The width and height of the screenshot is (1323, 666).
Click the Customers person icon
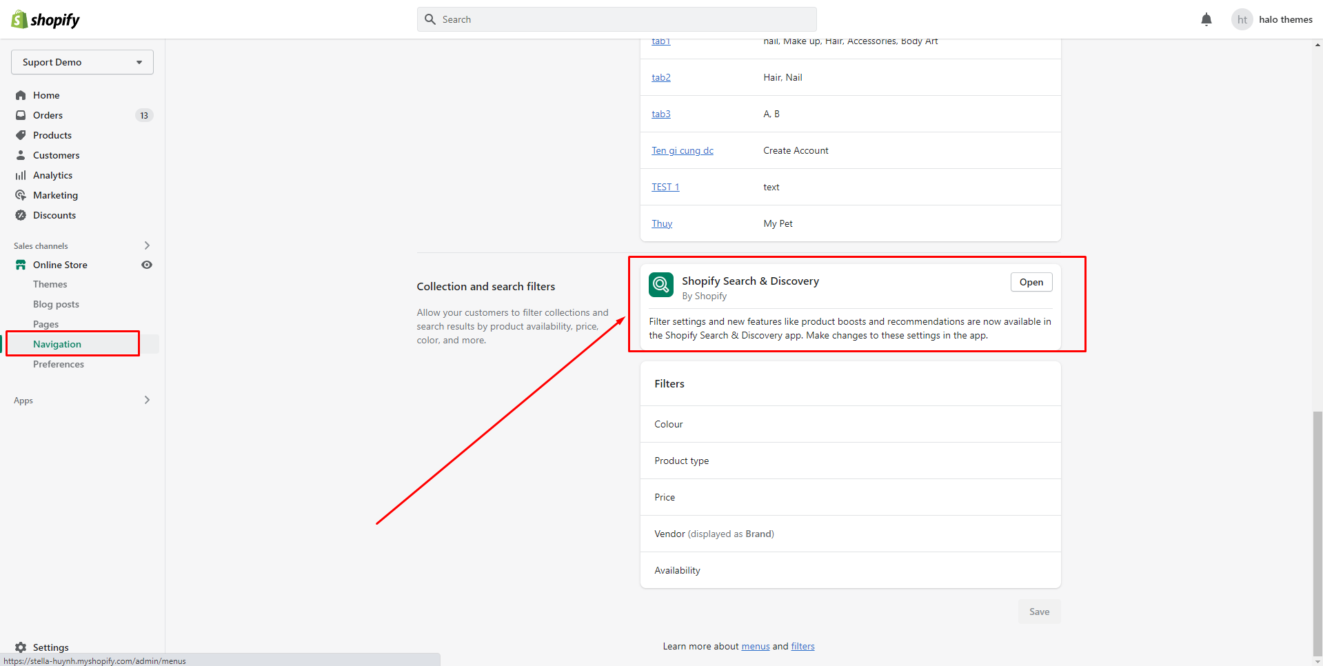click(x=21, y=155)
